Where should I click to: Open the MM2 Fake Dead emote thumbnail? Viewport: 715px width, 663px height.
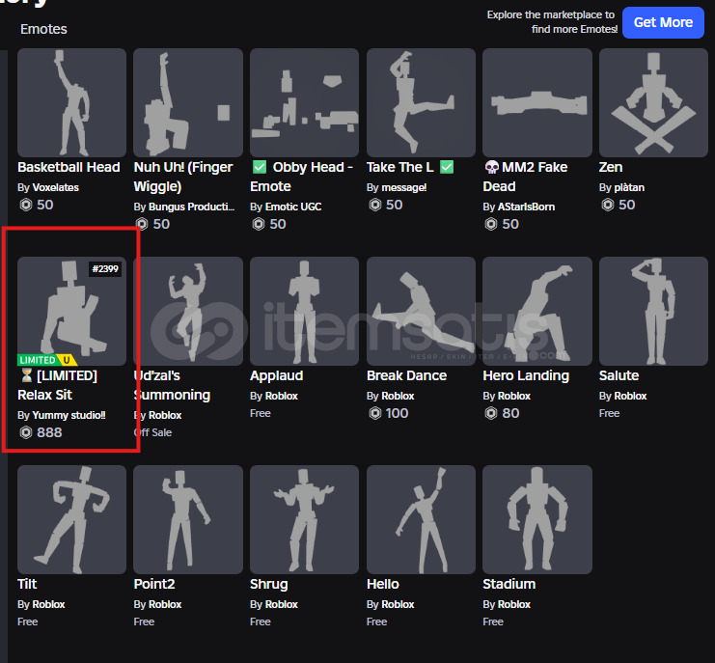coord(537,102)
